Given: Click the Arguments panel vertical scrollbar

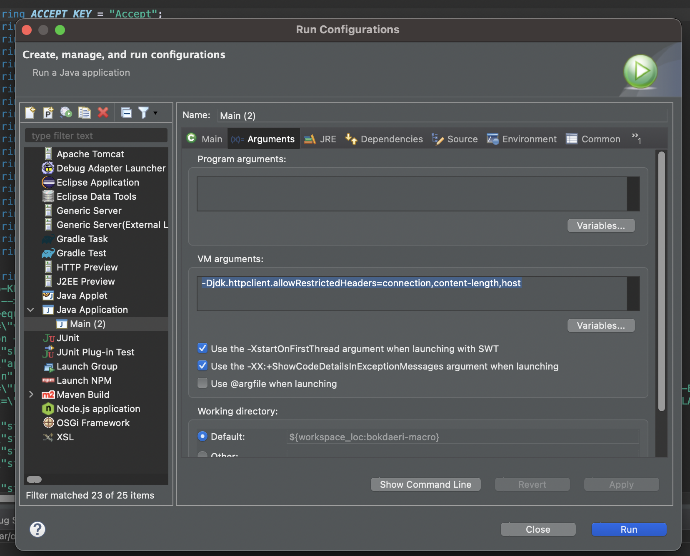Looking at the screenshot, I should [x=661, y=281].
